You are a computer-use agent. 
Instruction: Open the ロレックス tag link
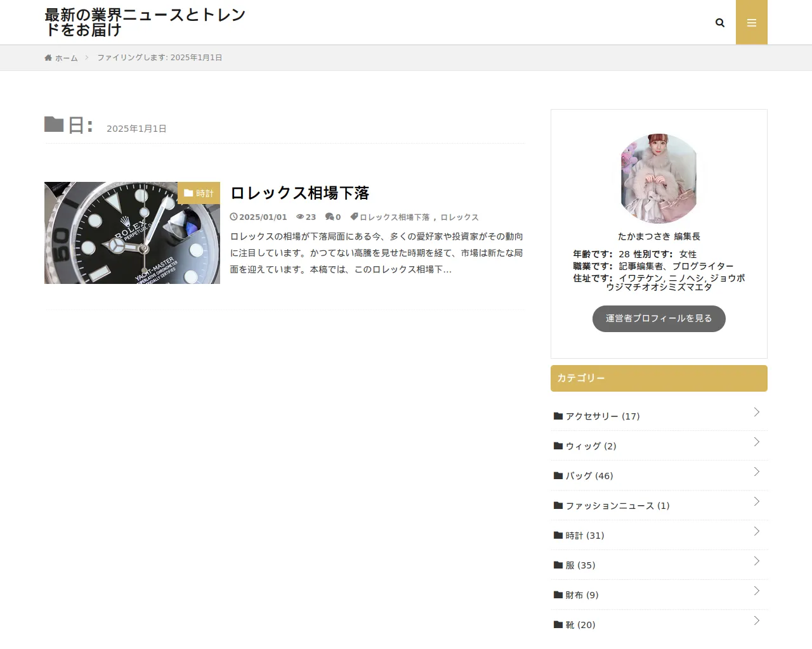(x=460, y=217)
